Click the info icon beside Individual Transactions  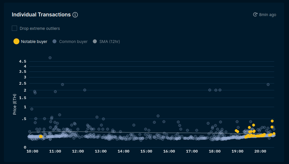click(75, 15)
